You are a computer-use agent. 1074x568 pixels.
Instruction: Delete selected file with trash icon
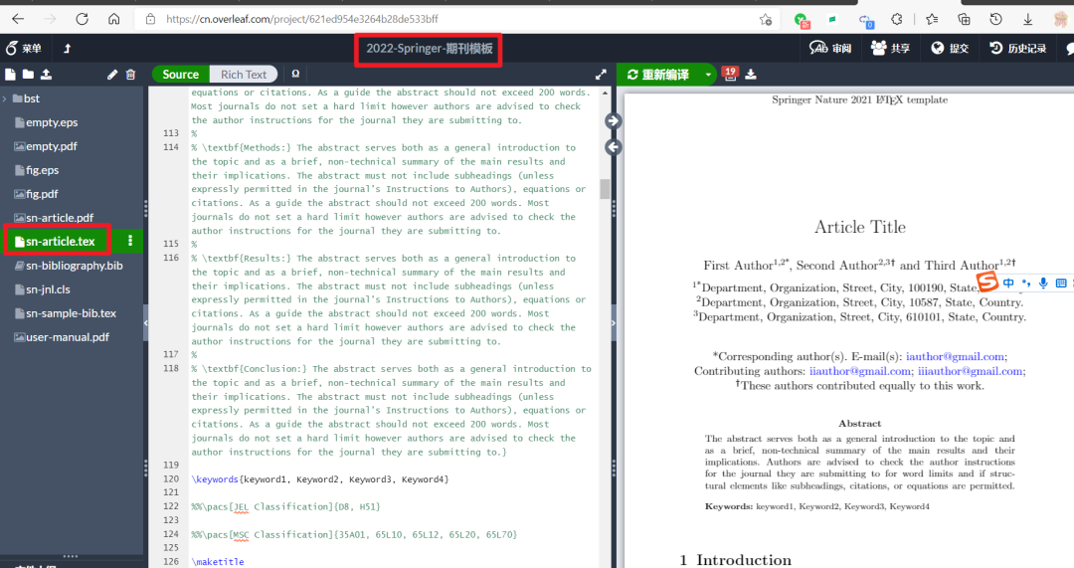pos(131,75)
